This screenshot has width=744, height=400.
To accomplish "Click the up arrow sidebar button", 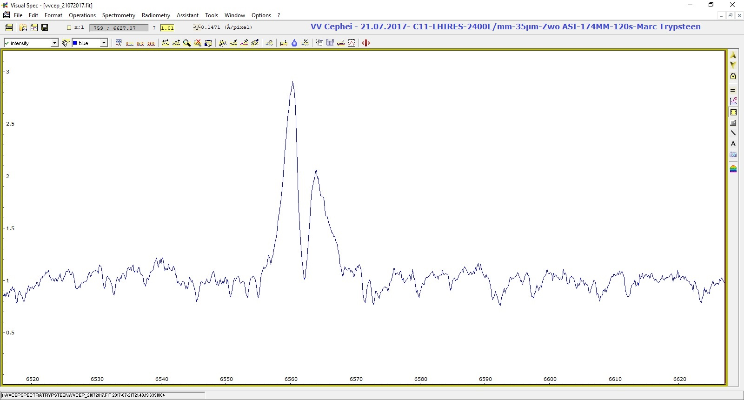I will (733, 55).
